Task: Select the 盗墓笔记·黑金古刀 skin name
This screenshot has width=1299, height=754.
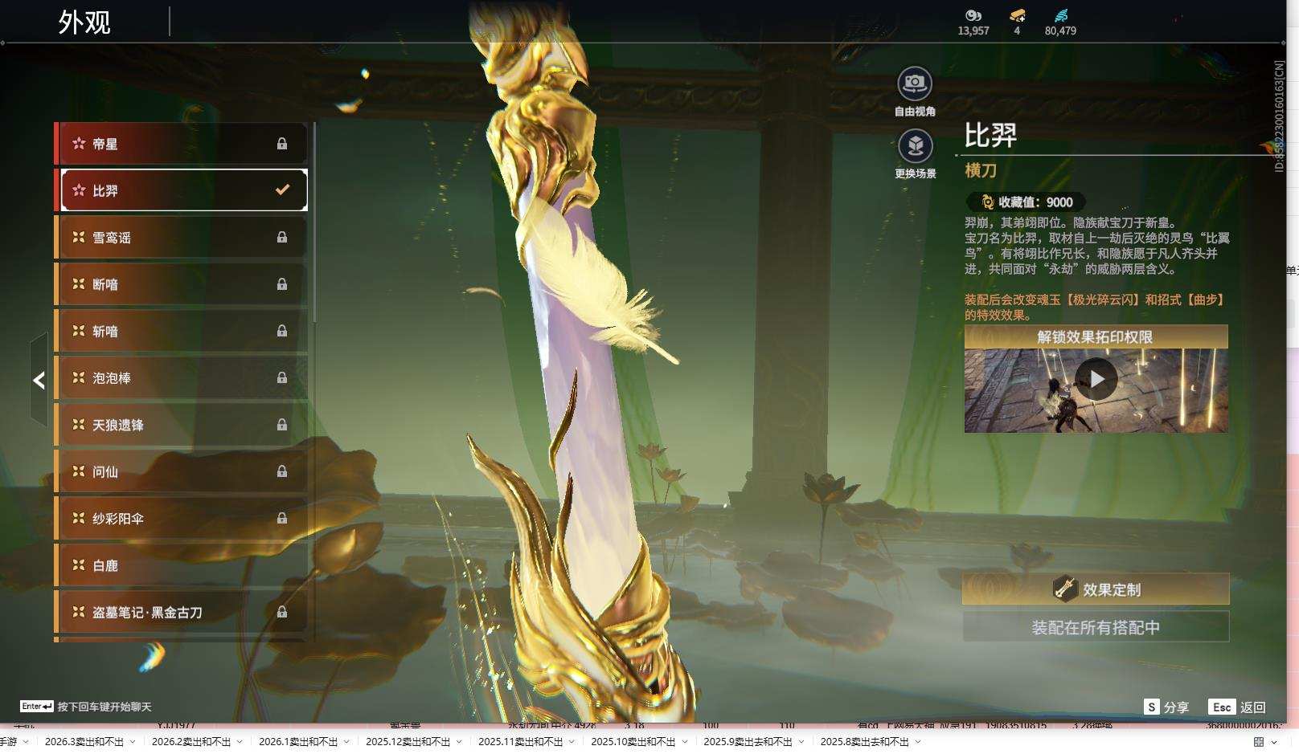Action: coord(147,613)
